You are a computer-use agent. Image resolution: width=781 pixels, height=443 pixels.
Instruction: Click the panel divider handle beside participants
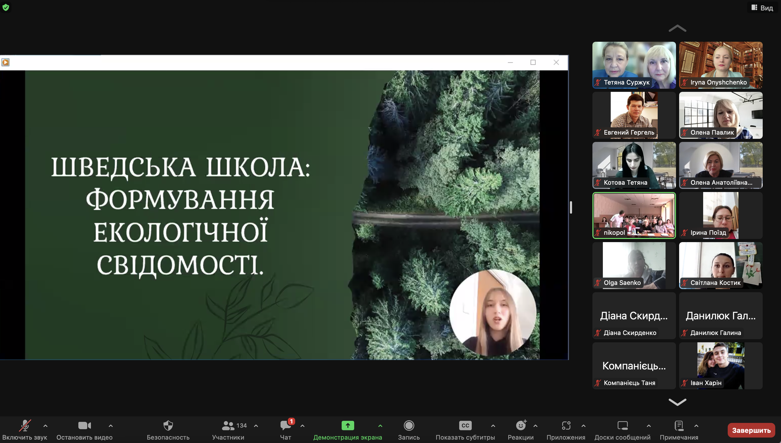click(570, 207)
